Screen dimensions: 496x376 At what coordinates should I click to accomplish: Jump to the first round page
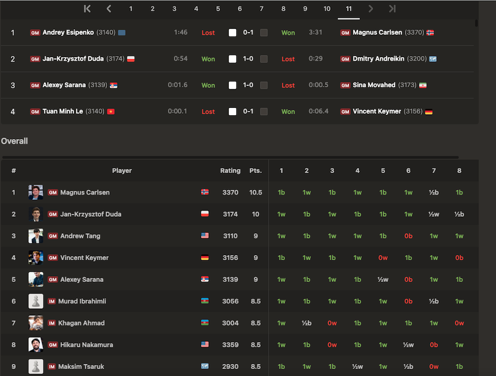click(87, 8)
